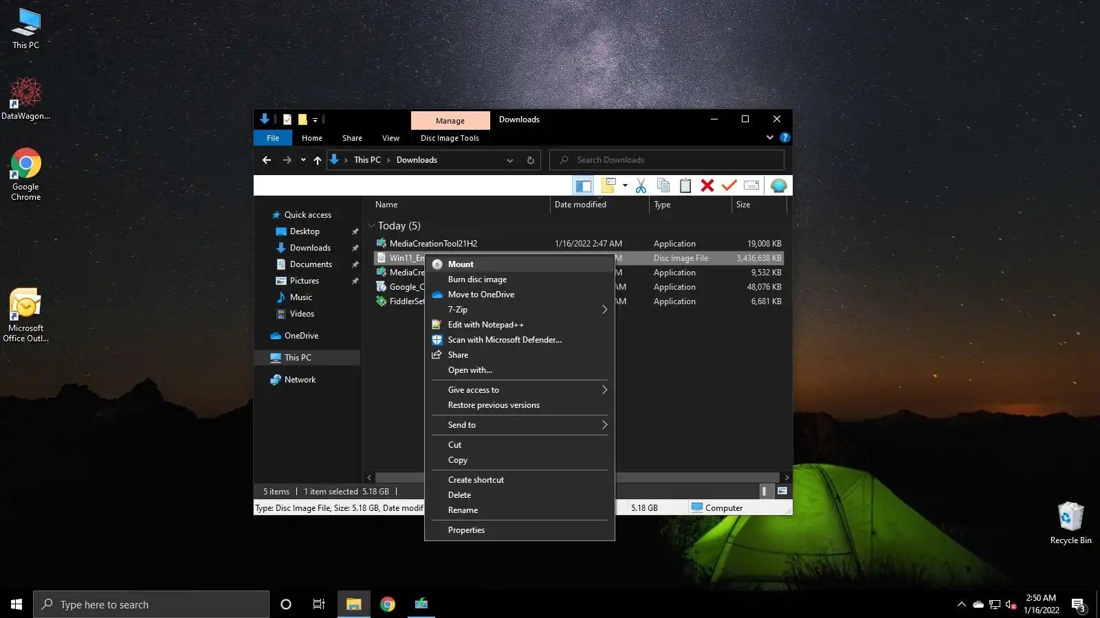
Task: Select Google Chrome desktop shortcut
Action: [x=26, y=174]
